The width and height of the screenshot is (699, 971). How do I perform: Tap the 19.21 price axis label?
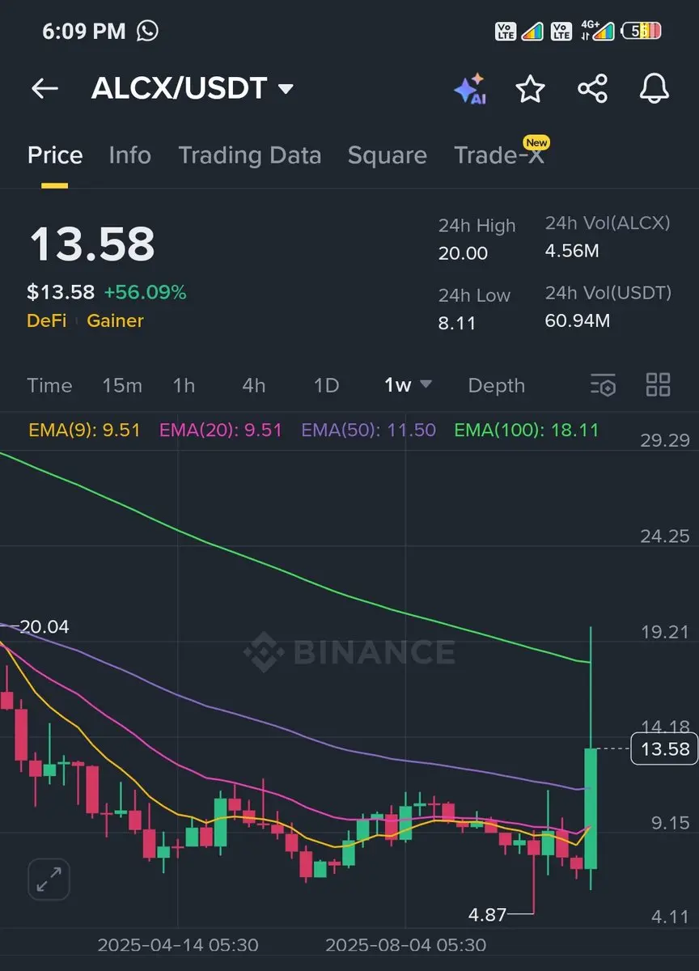pos(664,632)
